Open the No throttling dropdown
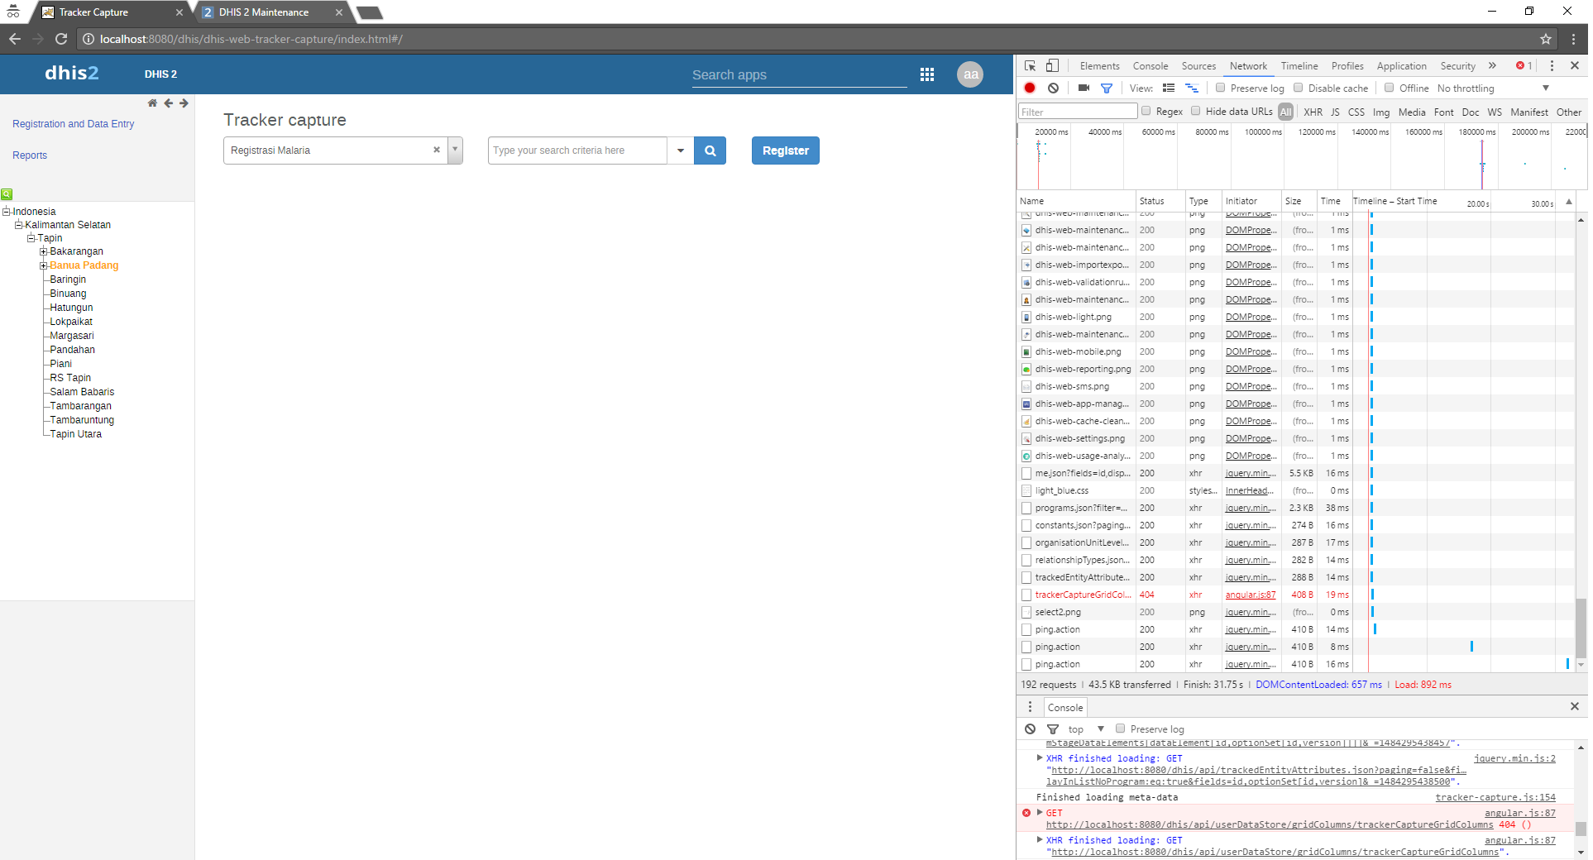Image resolution: width=1593 pixels, height=860 pixels. [x=1493, y=88]
